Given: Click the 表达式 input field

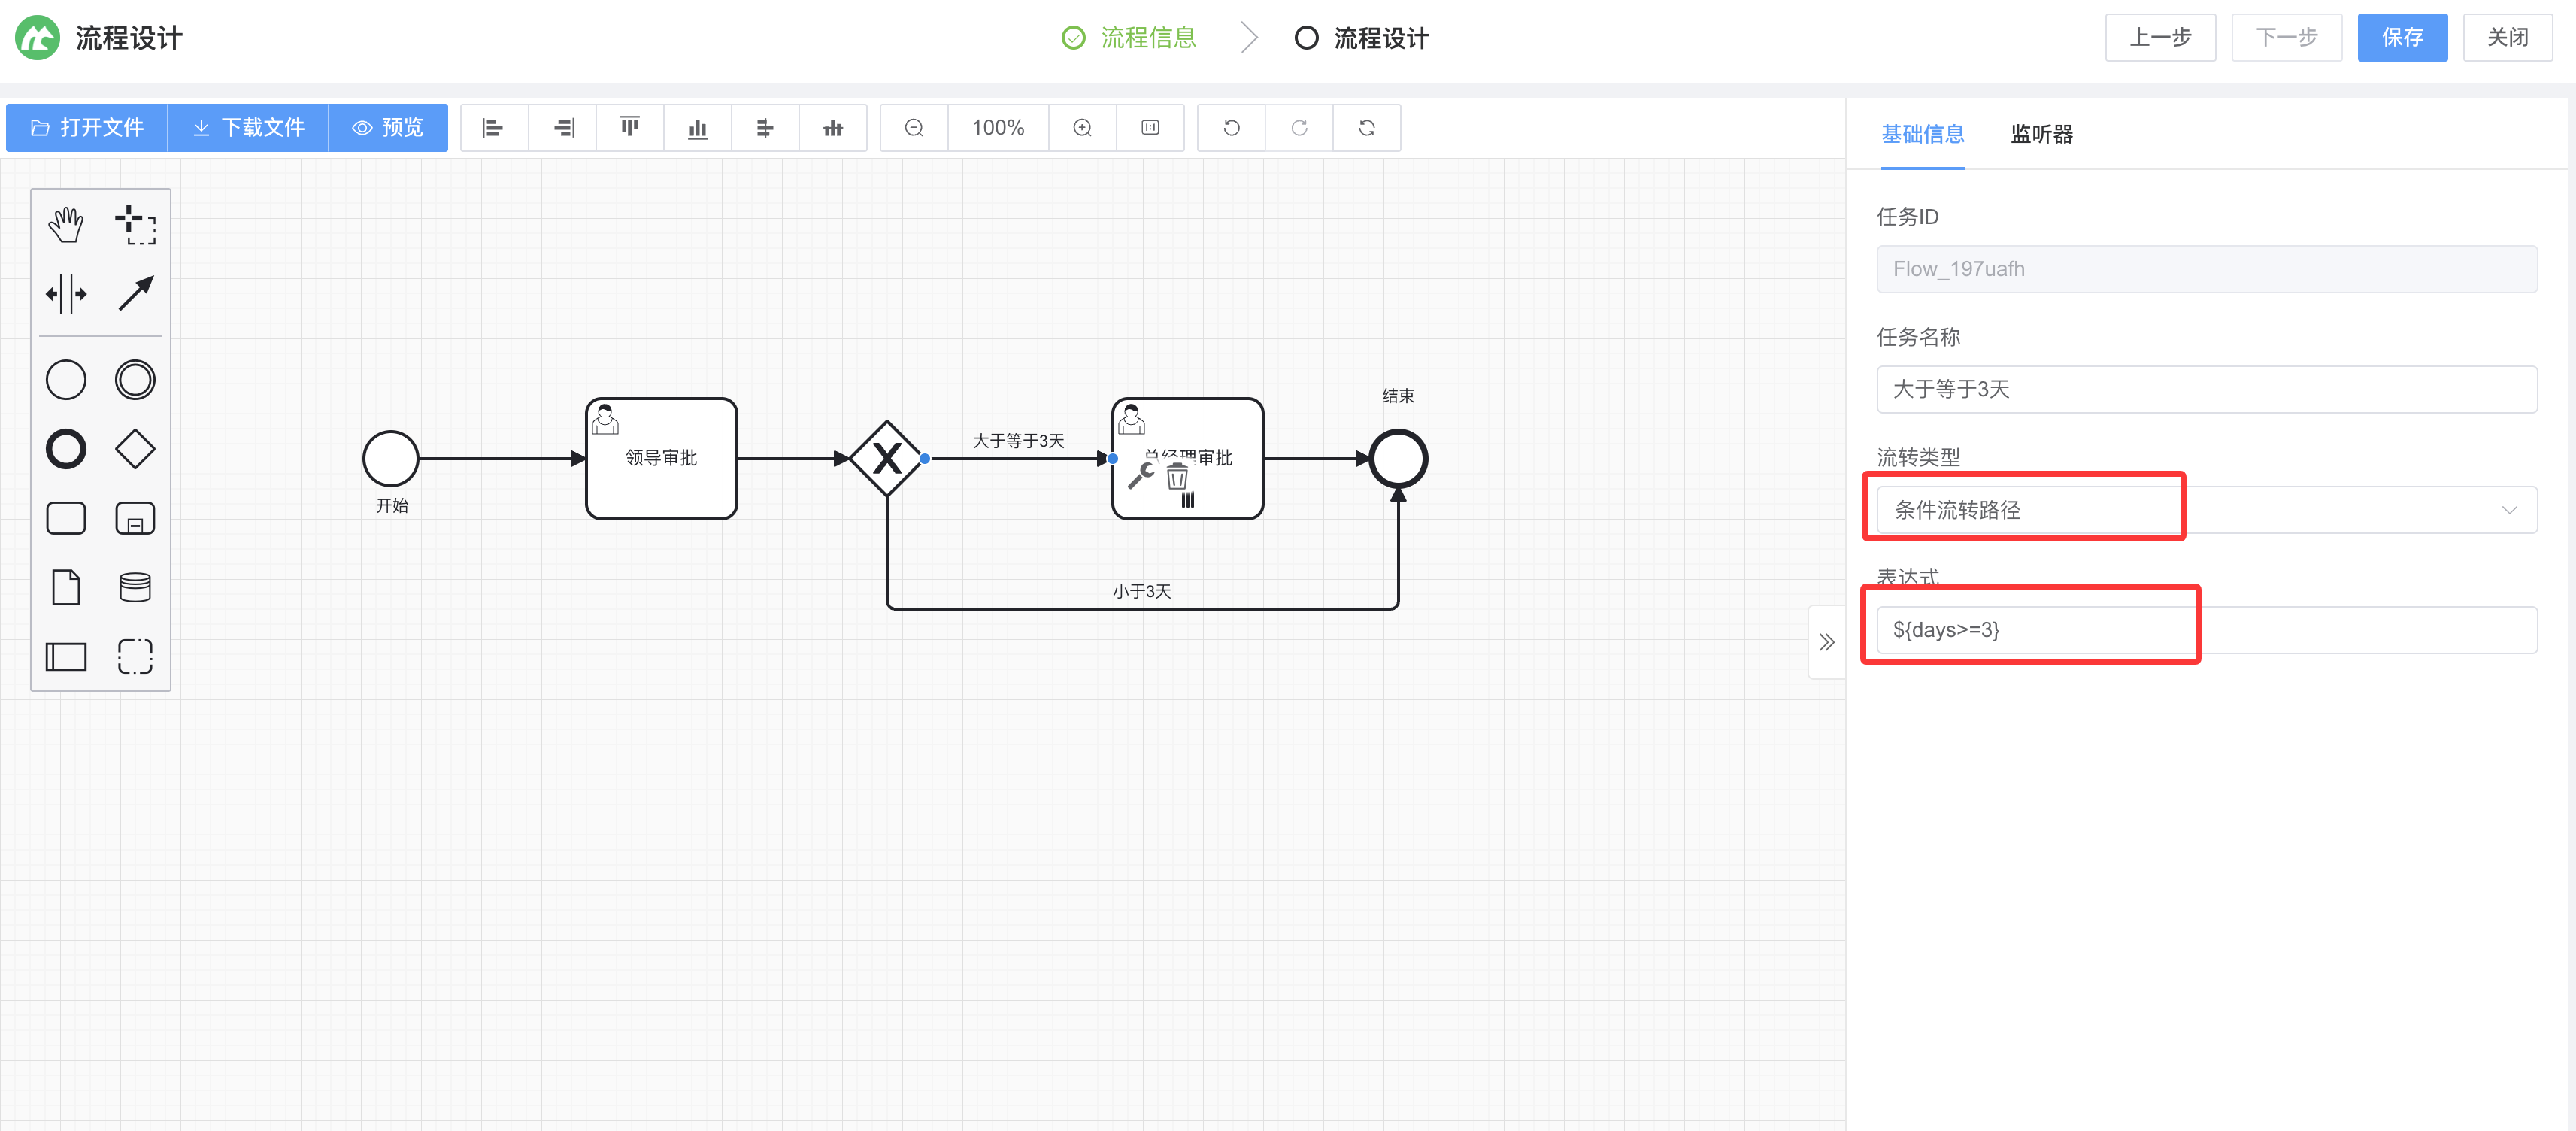Looking at the screenshot, I should pyautogui.click(x=2206, y=630).
